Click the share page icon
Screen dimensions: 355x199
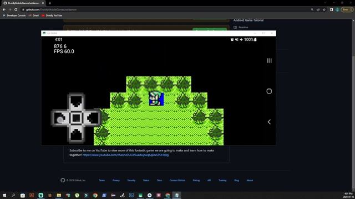[318, 10]
